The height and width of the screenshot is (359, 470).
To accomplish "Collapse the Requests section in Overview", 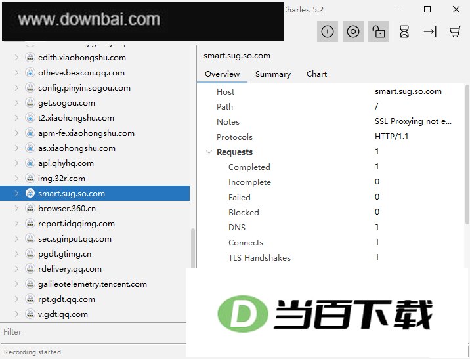I will pos(209,152).
